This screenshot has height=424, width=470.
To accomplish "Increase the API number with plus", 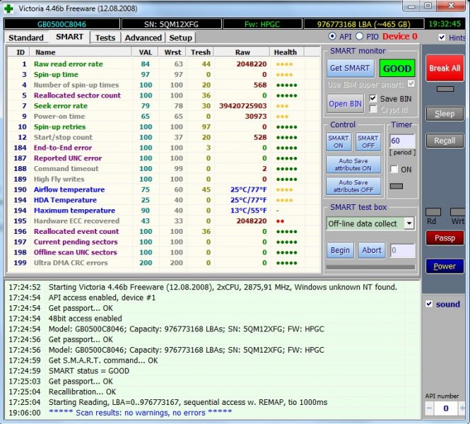I will coord(460,408).
